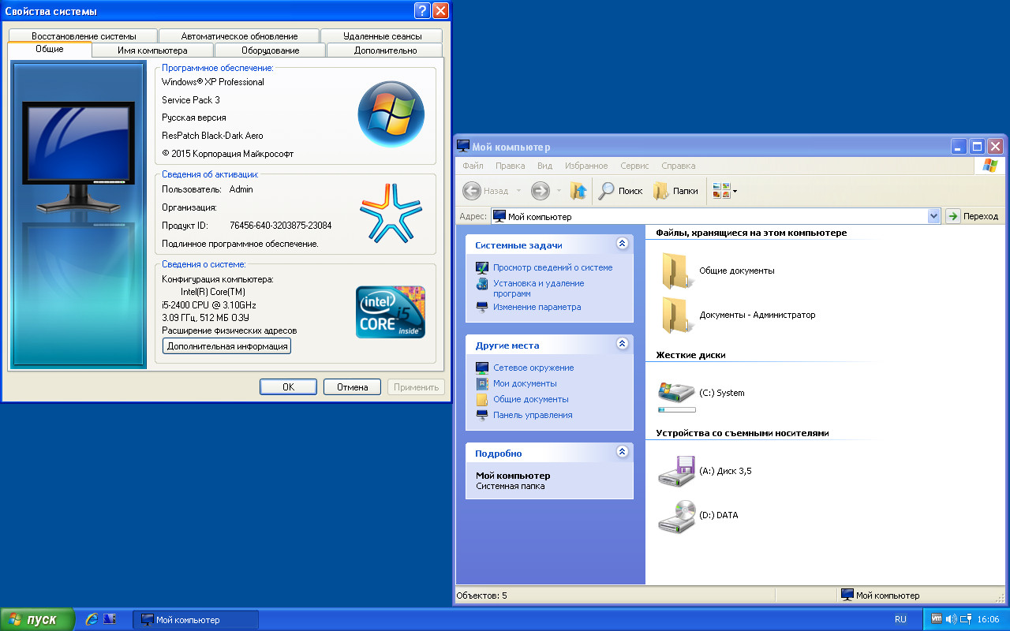Toggle the Папки folders pane
Screen dimensions: 1010x631
pos(675,190)
